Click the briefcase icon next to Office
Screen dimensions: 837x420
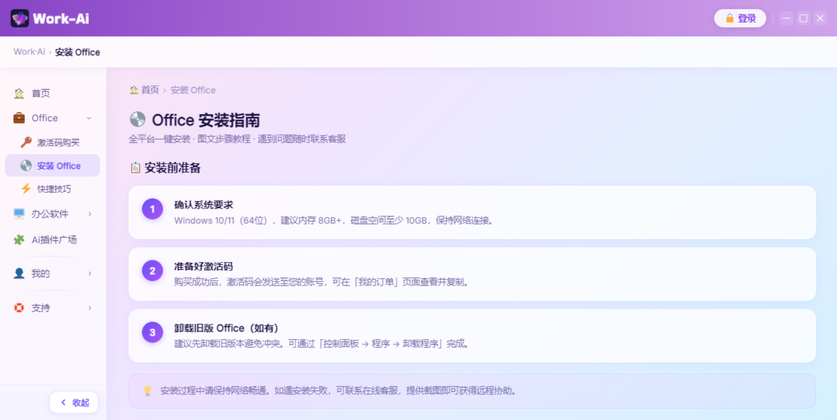pos(19,118)
